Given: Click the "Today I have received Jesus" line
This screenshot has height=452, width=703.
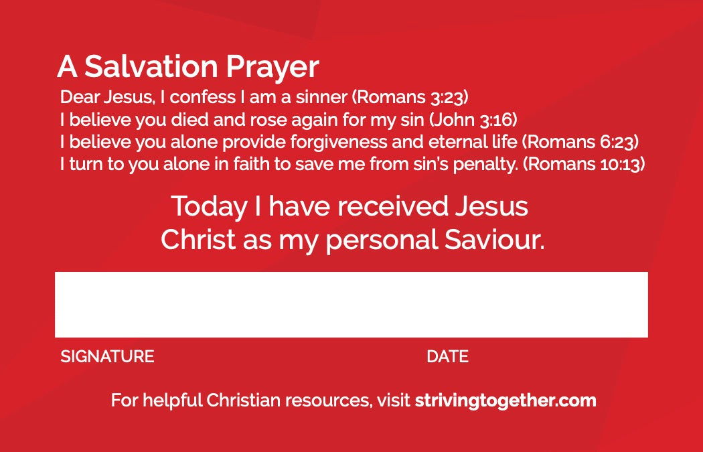Looking at the screenshot, I should coord(349,206).
